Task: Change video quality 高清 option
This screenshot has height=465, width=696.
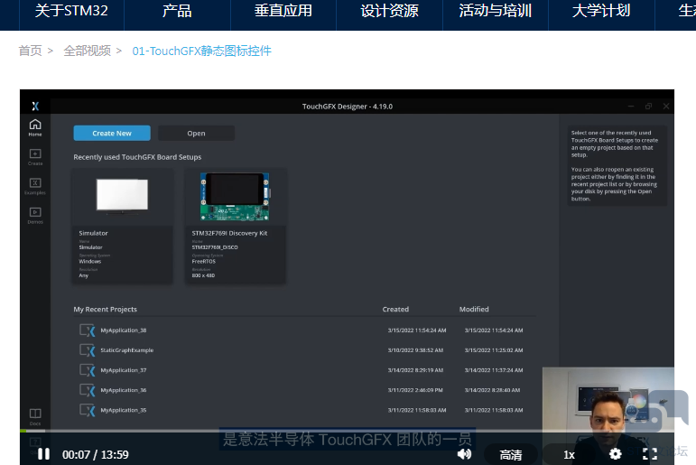Action: pos(510,454)
